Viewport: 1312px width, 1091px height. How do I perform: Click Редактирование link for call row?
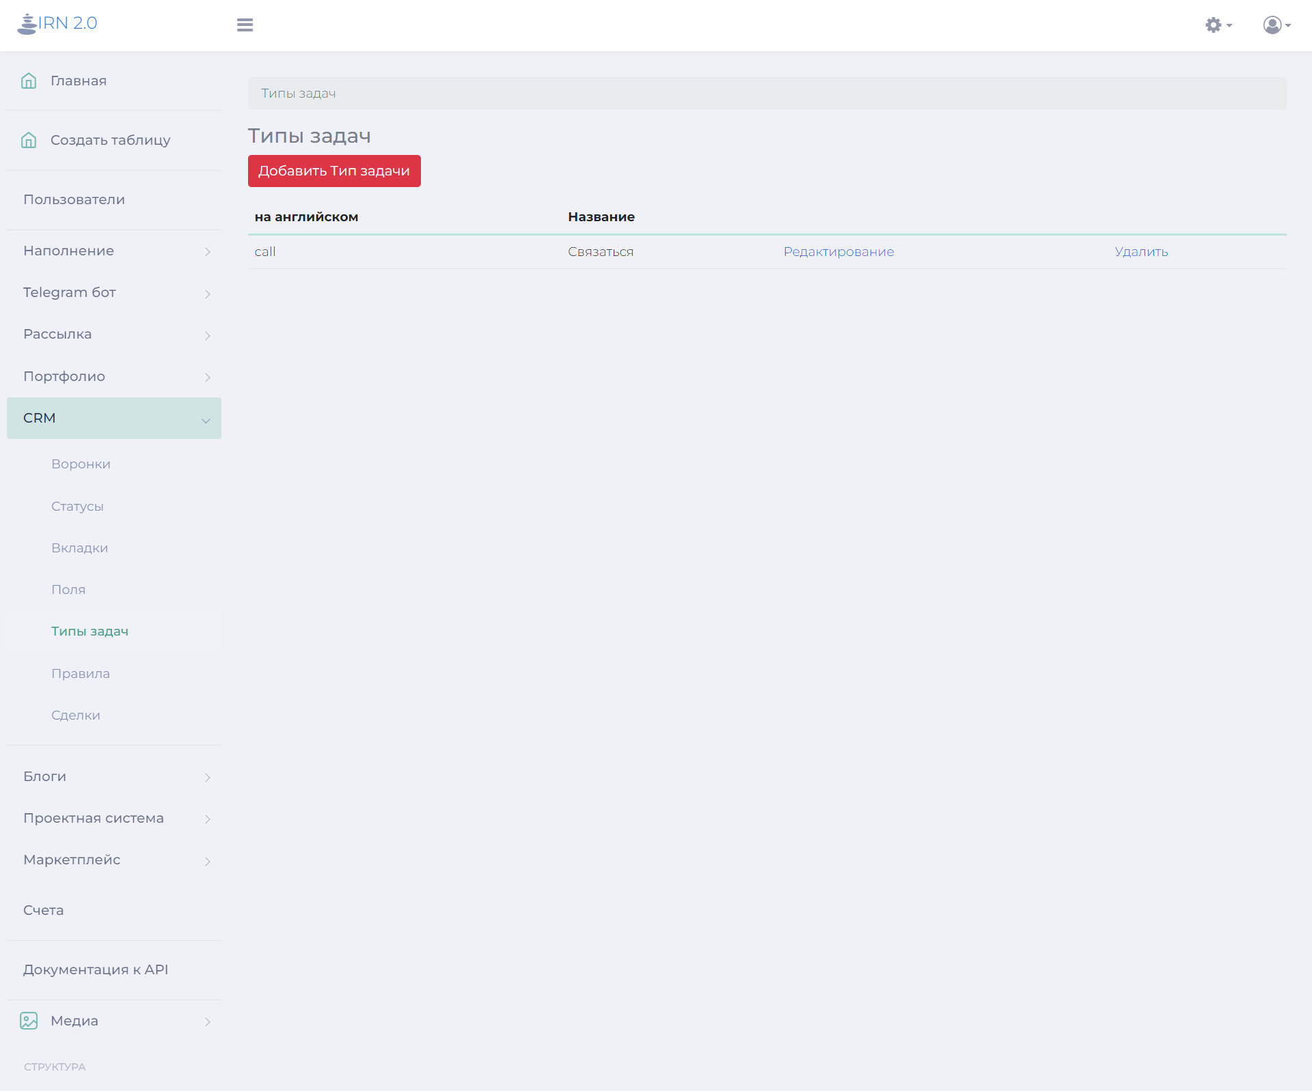838,251
